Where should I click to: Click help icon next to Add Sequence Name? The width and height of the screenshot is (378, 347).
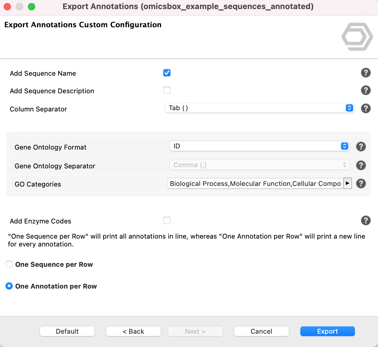[366, 73]
